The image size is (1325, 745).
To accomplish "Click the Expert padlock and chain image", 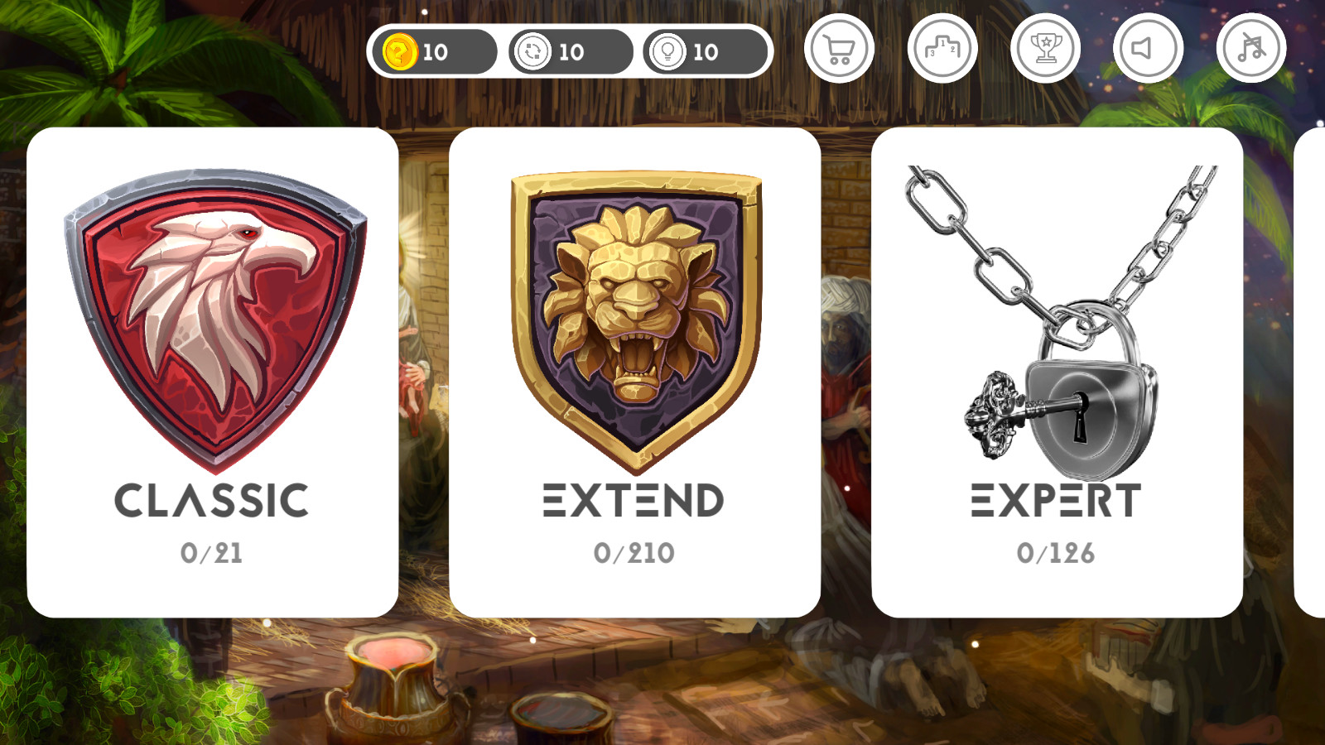I will [x=1062, y=321].
